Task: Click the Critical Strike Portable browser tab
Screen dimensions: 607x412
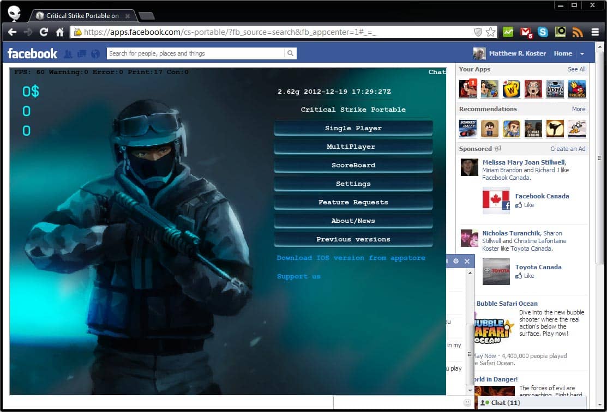Action: coord(82,16)
